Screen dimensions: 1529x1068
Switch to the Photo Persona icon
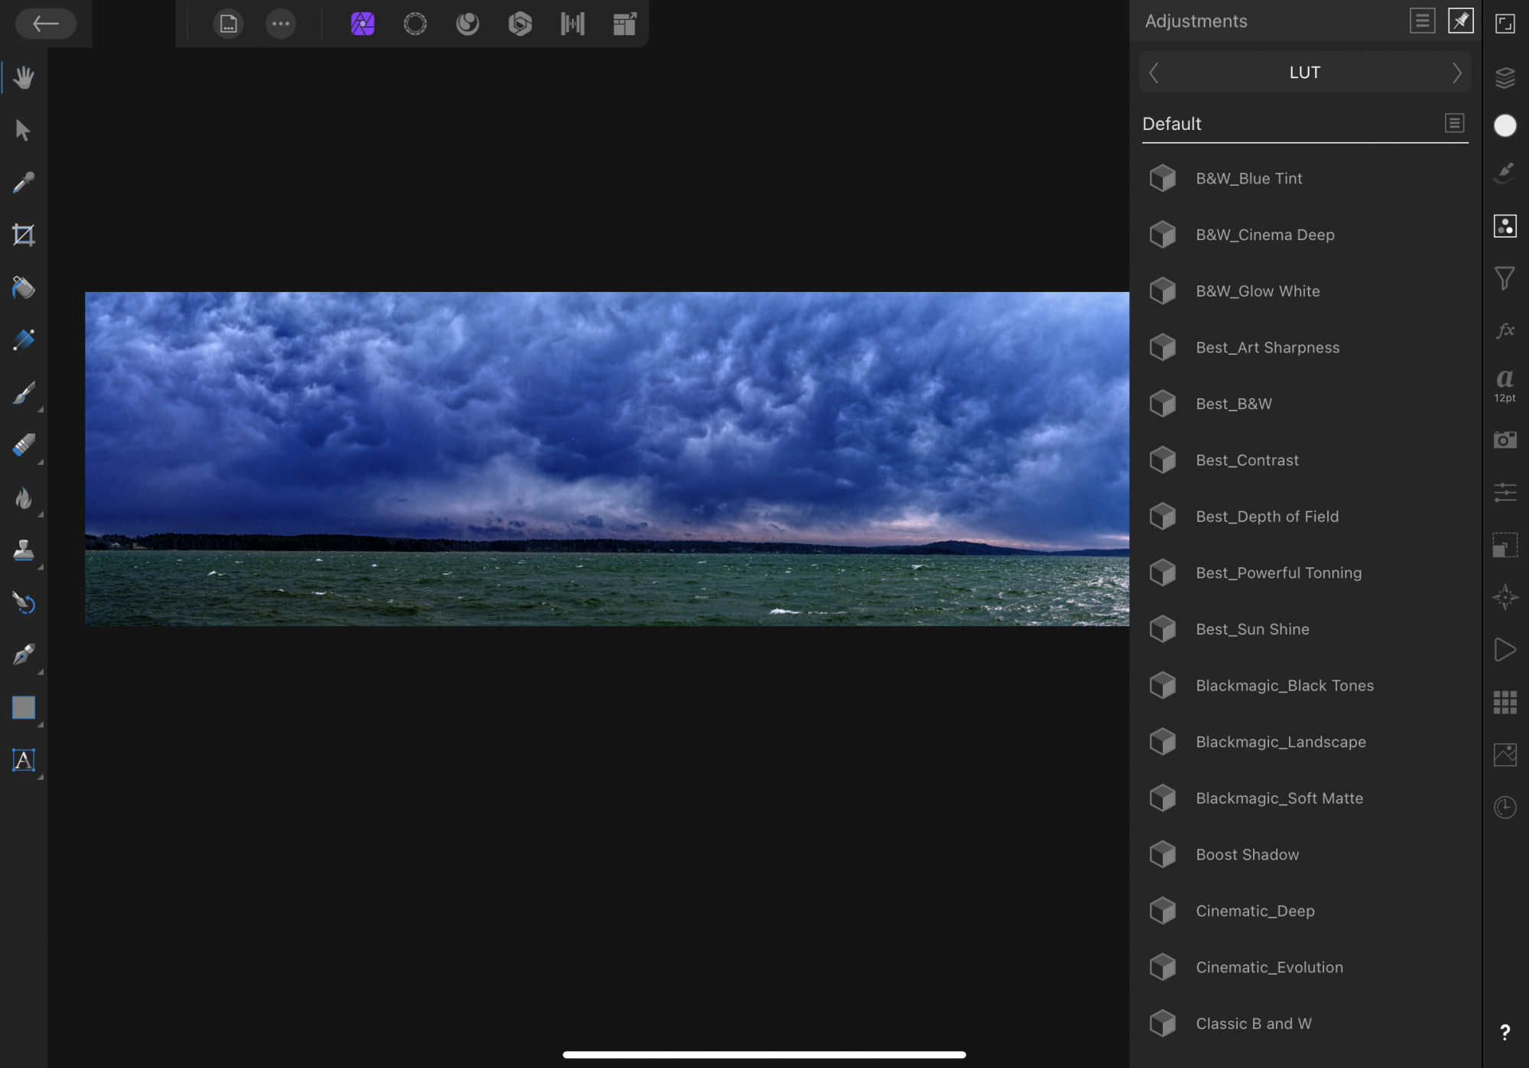362,24
